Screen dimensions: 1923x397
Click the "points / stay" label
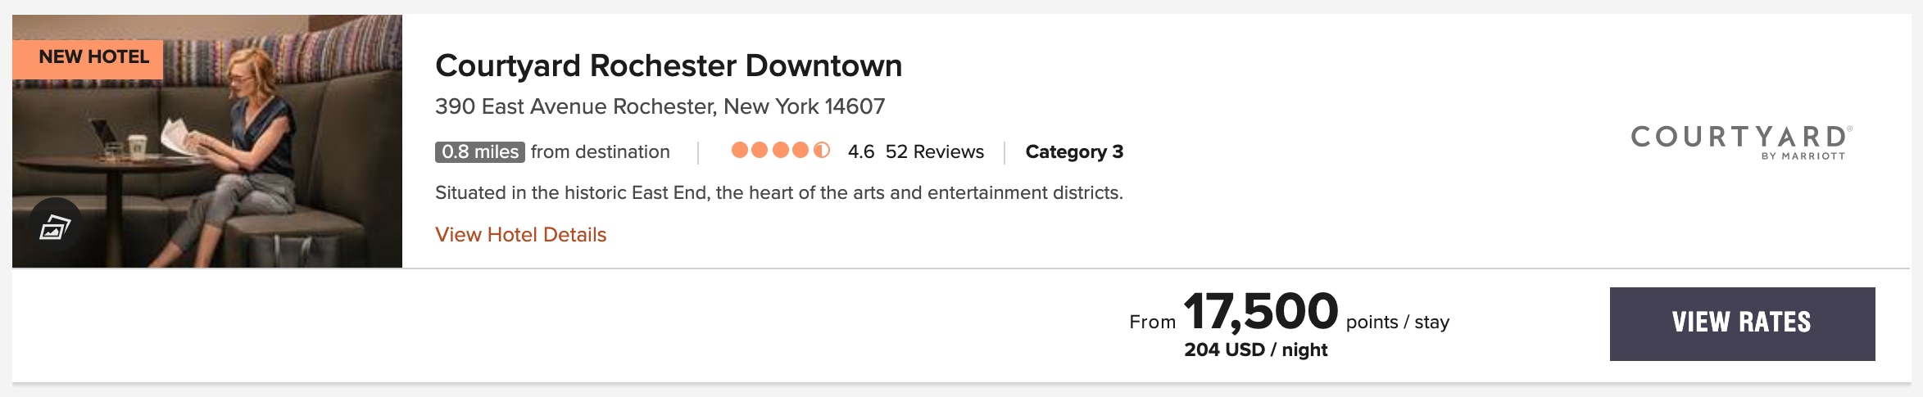1397,323
